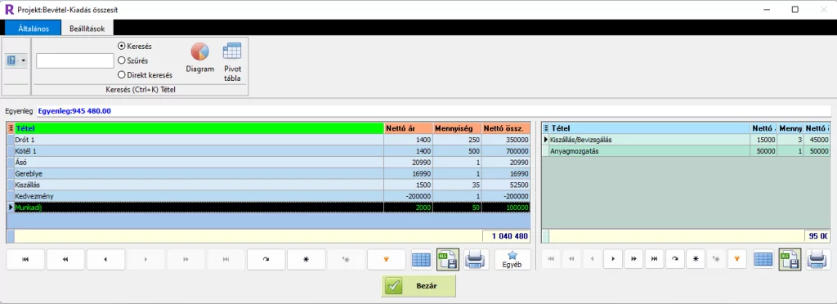This screenshot has width=837, height=304.
Task: Select the Drót 1 row
Action: point(268,140)
